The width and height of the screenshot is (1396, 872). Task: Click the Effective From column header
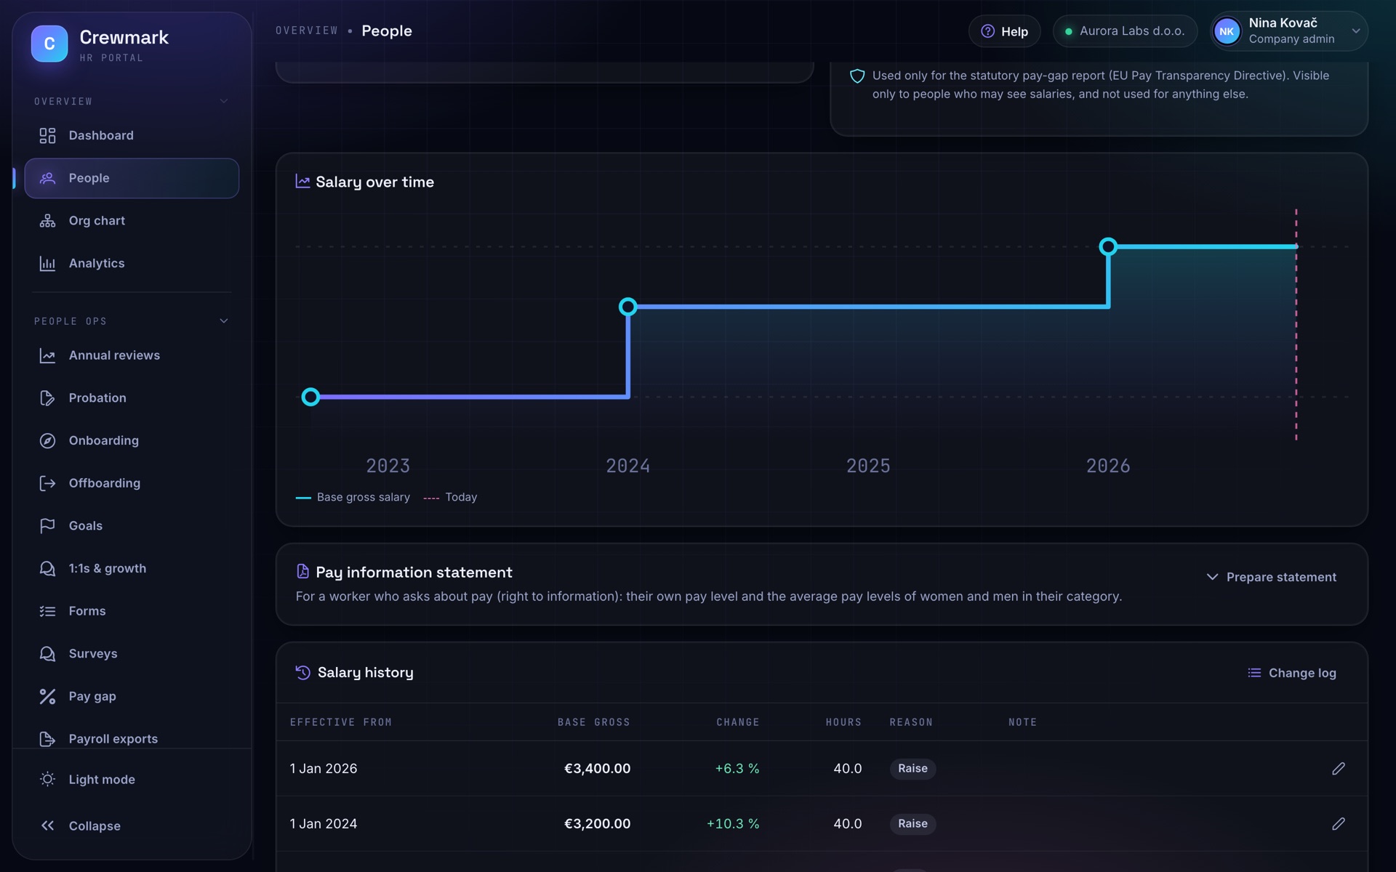click(341, 722)
